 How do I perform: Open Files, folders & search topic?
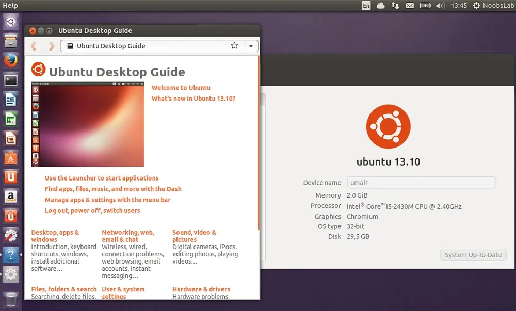click(64, 289)
